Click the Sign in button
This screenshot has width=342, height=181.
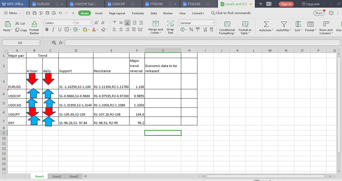pyautogui.click(x=286, y=4)
